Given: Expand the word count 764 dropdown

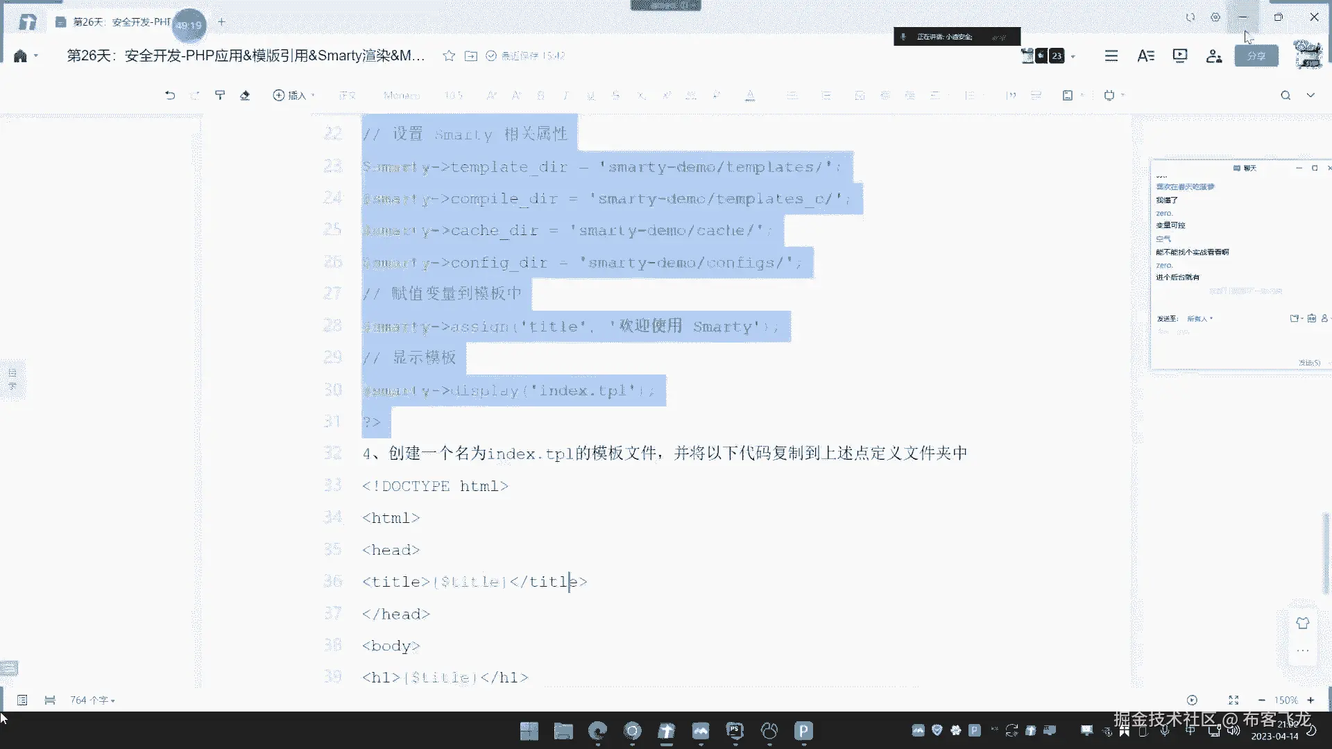Looking at the screenshot, I should tap(92, 700).
